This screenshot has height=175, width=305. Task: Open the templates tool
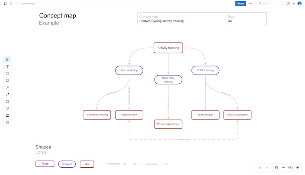tap(7, 123)
